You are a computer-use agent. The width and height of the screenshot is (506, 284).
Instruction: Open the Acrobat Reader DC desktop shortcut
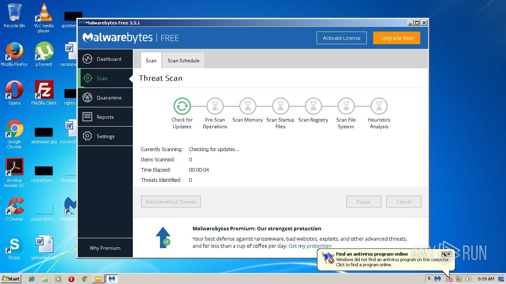pos(14,173)
